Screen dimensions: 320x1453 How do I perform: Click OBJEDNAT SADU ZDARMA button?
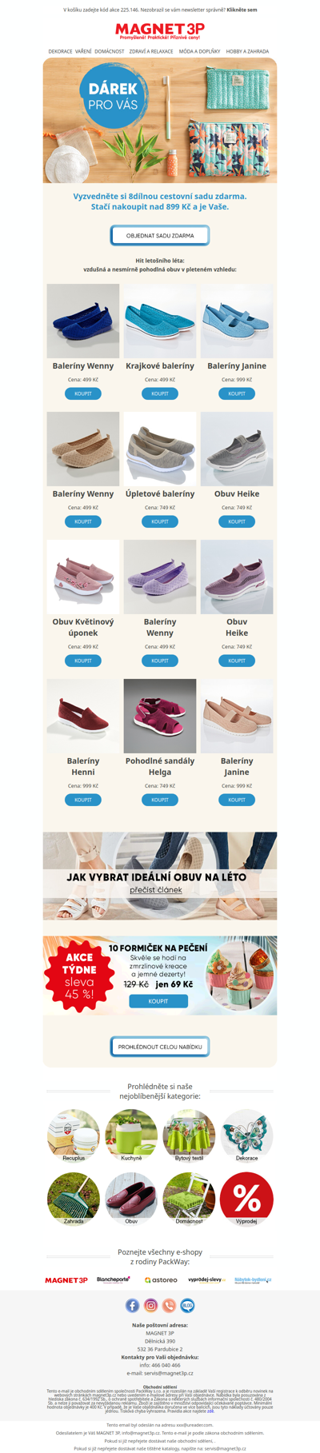coord(160,236)
